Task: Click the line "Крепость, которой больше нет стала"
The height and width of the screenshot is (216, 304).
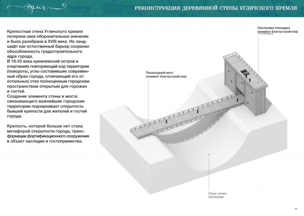Action: tap(45, 126)
